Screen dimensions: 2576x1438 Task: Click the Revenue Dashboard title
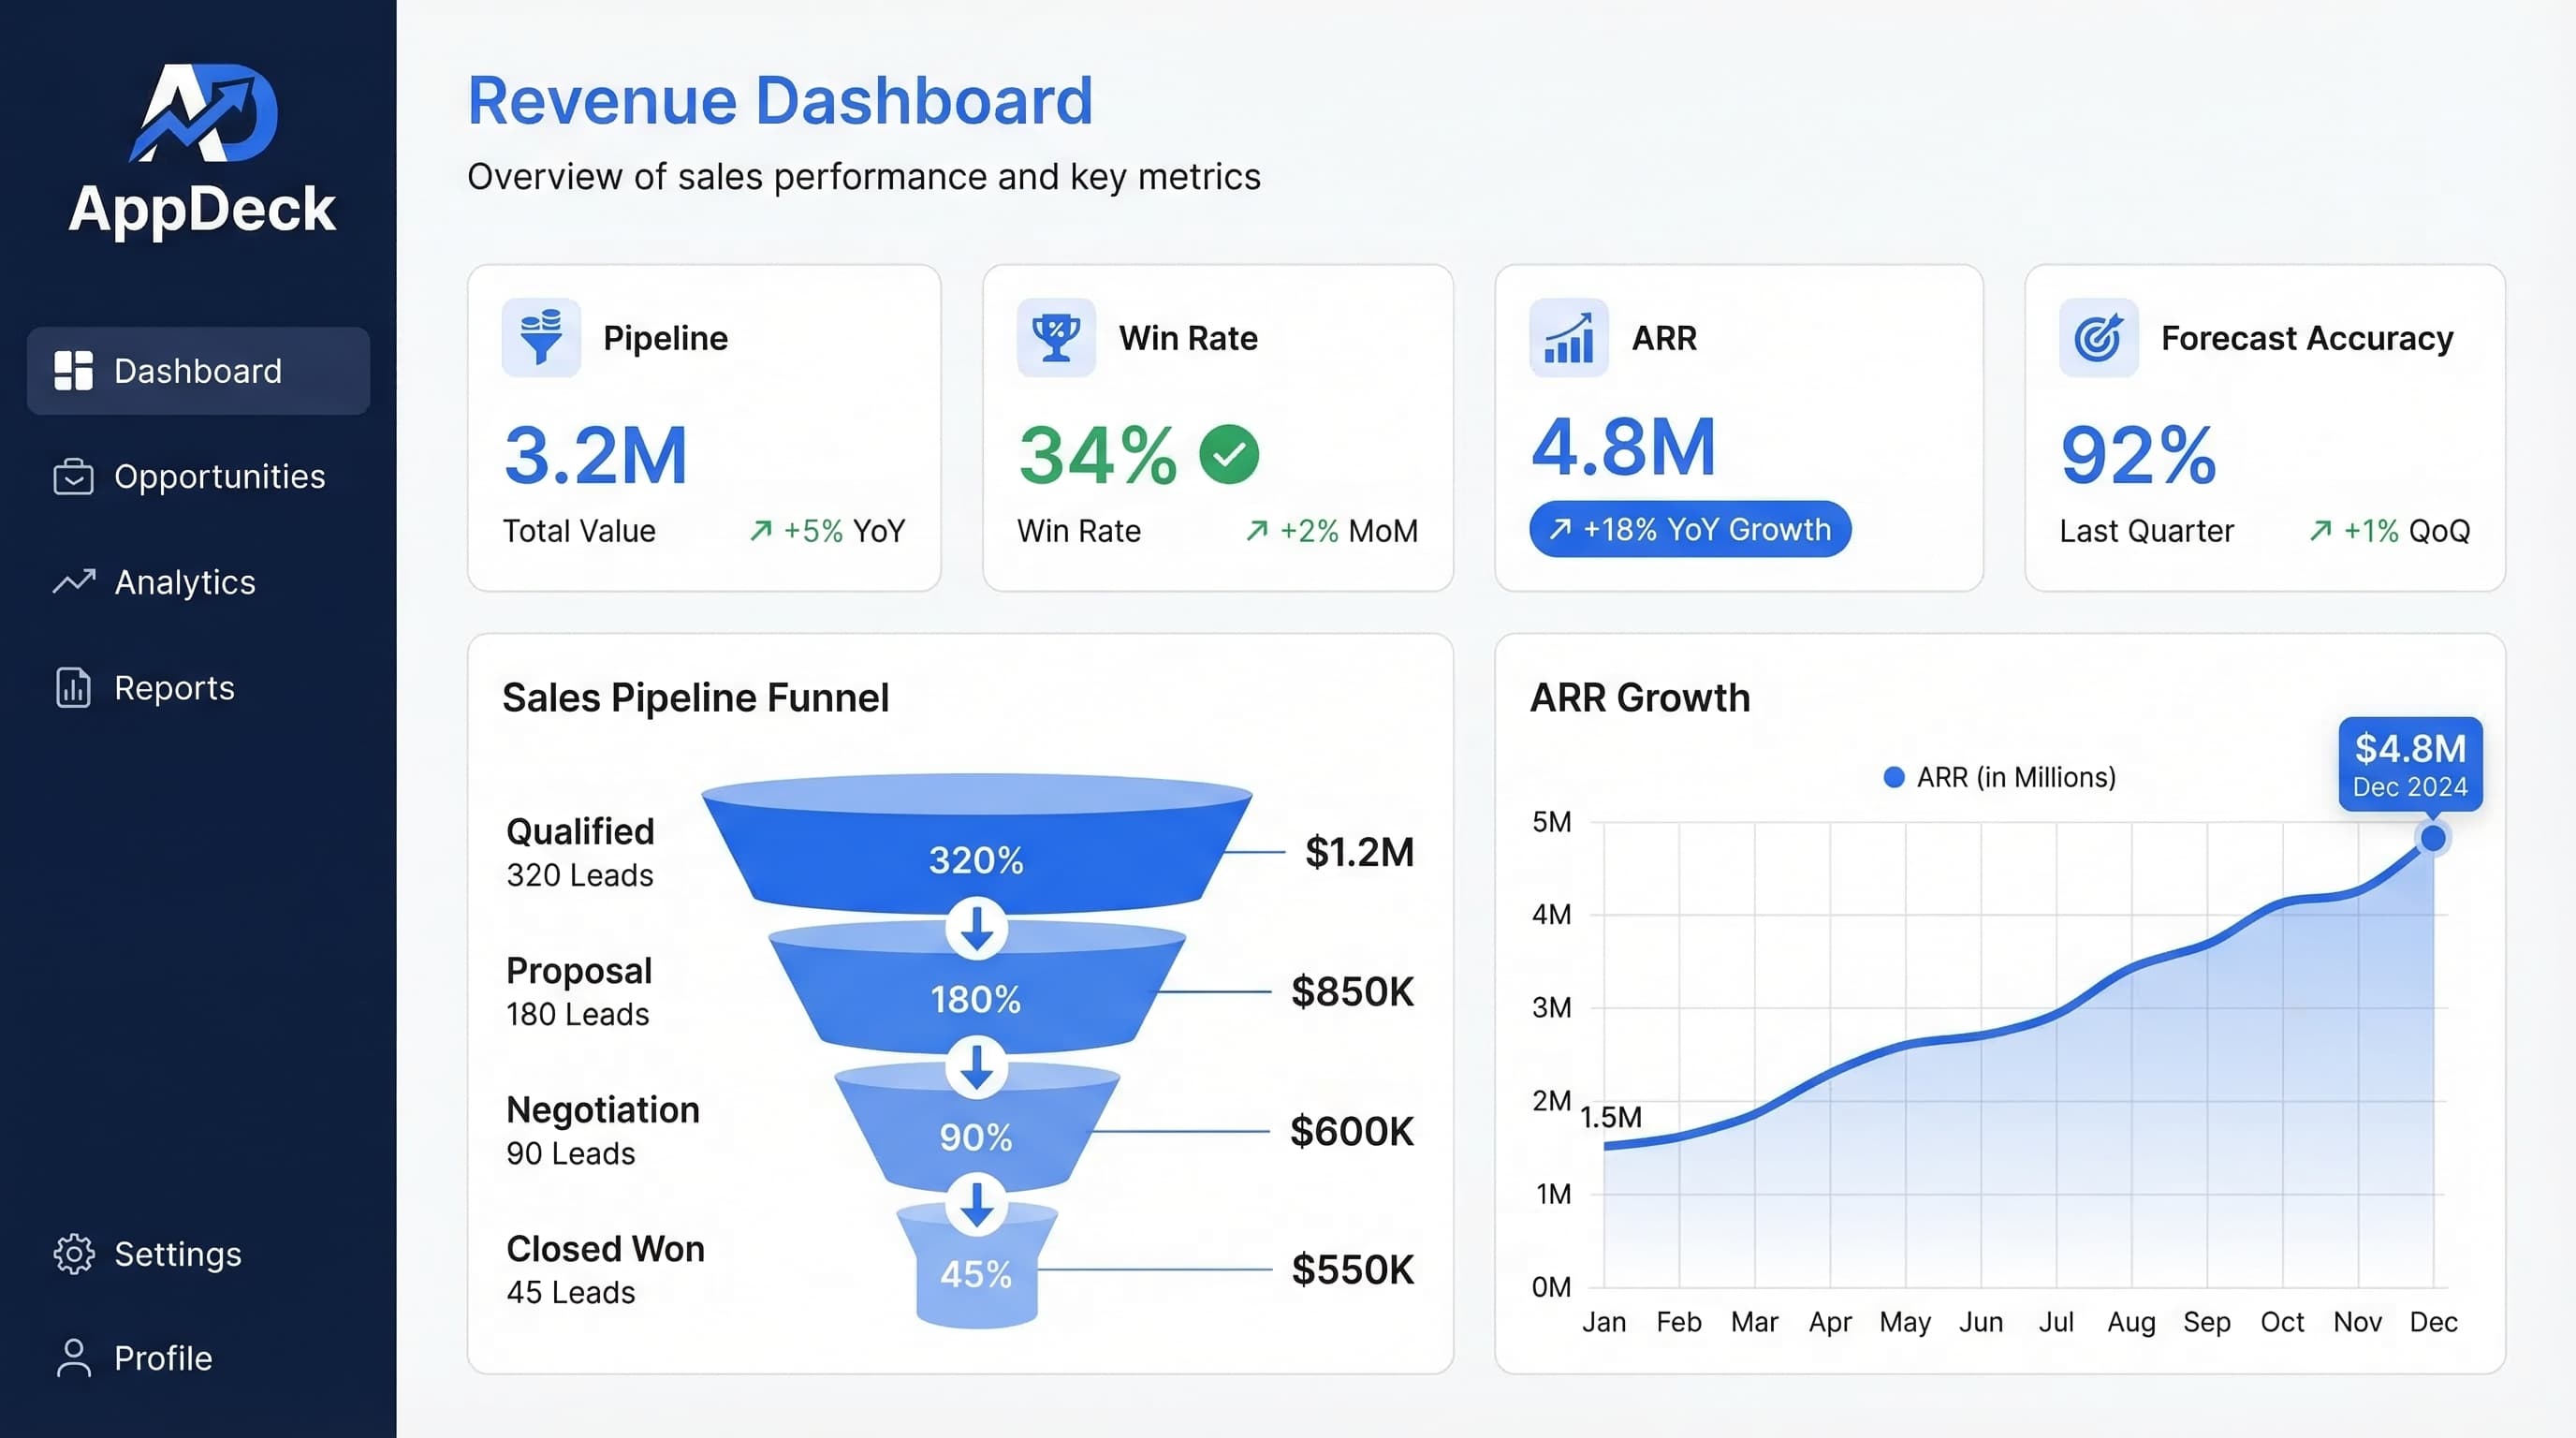780,100
